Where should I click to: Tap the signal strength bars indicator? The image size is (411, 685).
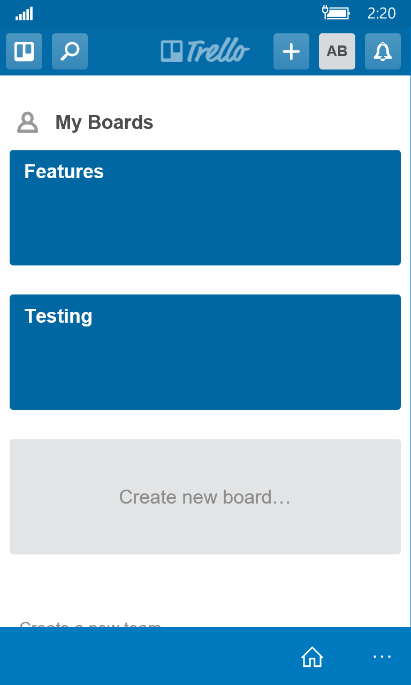coord(25,13)
